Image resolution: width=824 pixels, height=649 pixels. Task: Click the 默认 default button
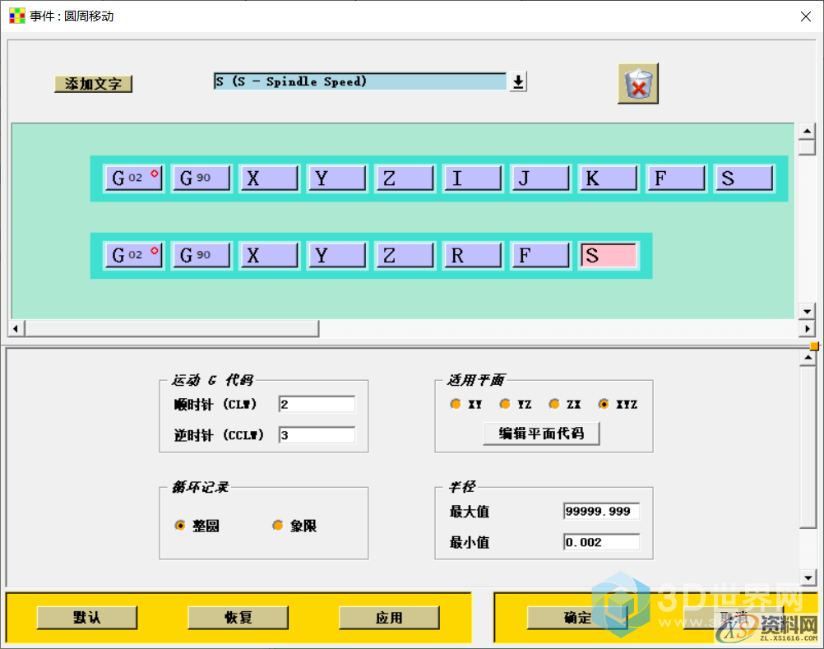click(x=86, y=617)
